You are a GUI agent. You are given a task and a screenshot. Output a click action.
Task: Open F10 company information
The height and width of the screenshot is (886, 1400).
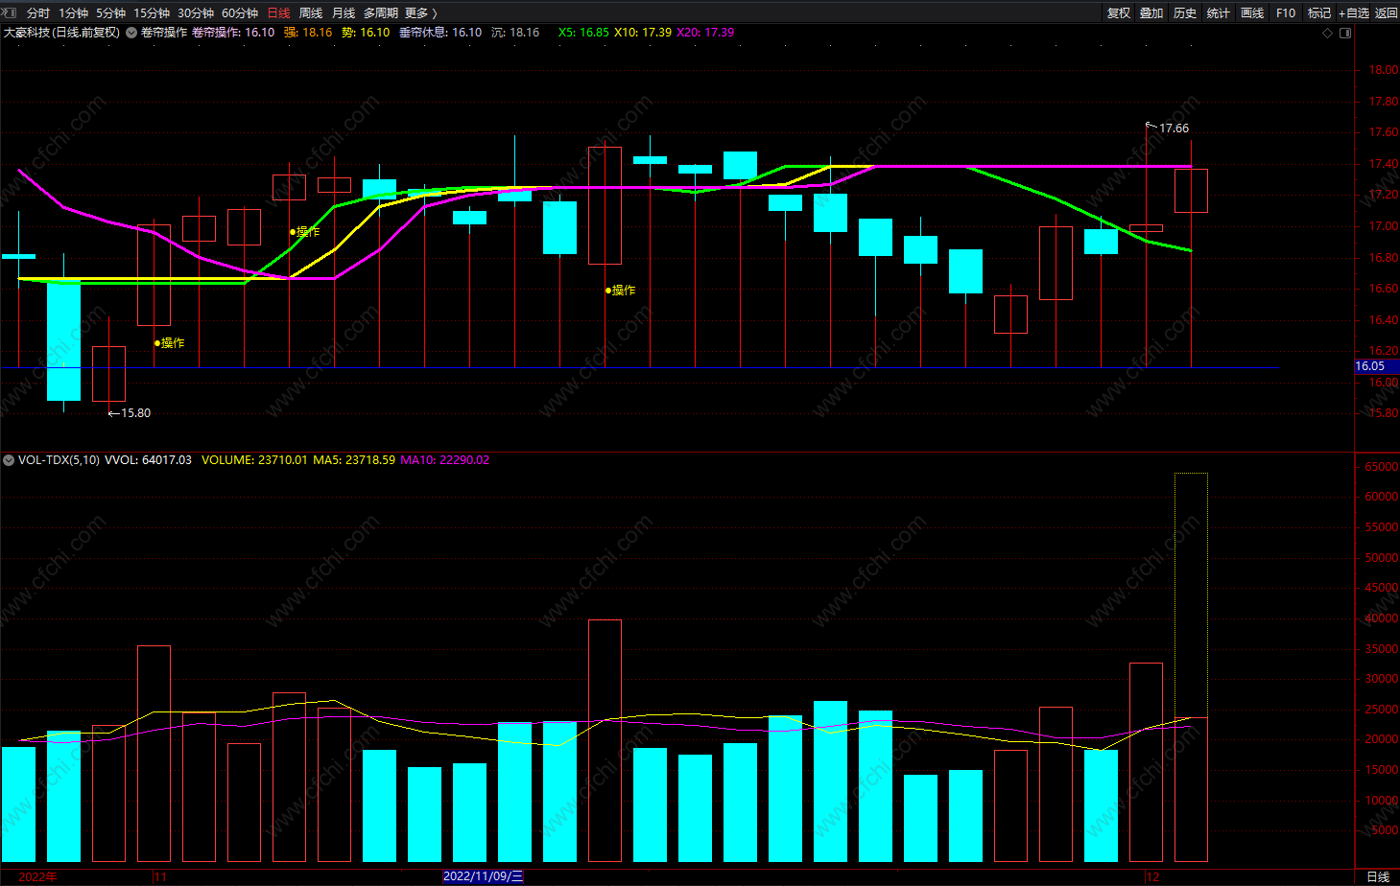(x=1286, y=12)
